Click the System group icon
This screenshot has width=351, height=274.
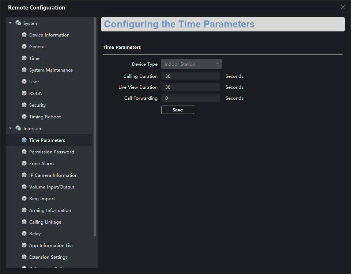(x=18, y=23)
